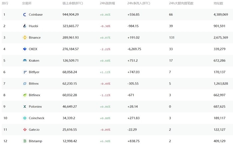Sort by 排行 column header
233x146 pixels.
tap(5, 3)
